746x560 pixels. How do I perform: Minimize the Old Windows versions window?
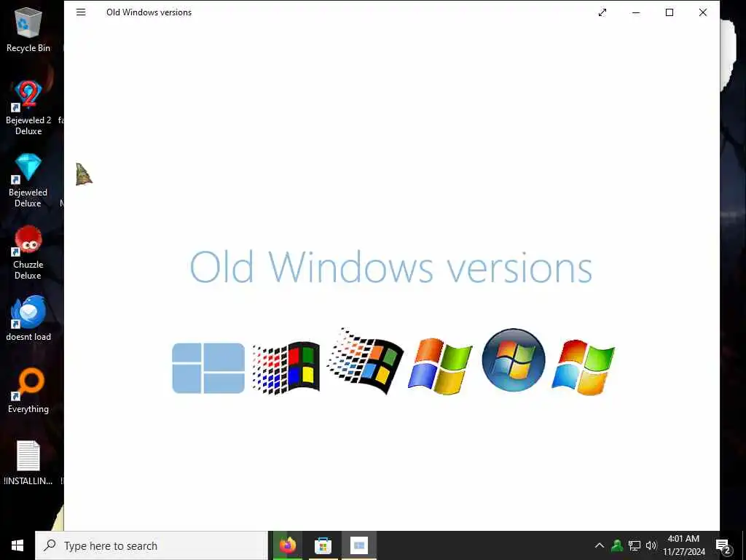pyautogui.click(x=636, y=12)
